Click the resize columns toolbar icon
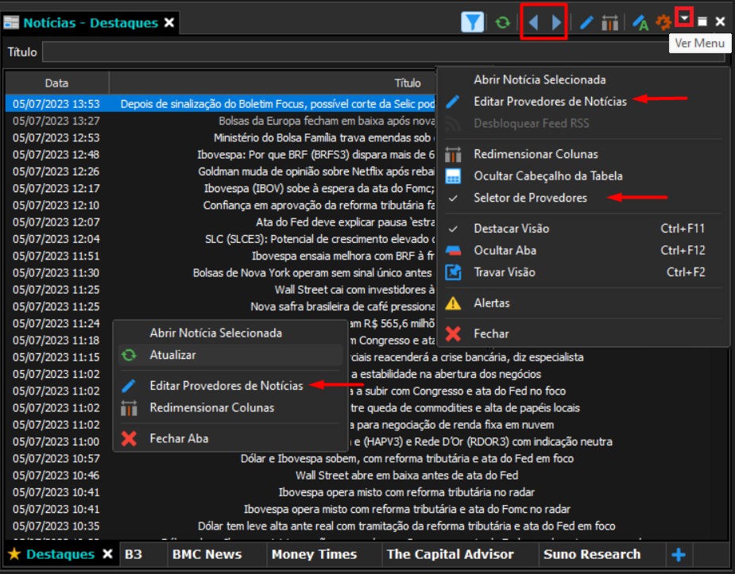This screenshot has width=735, height=574. (609, 22)
